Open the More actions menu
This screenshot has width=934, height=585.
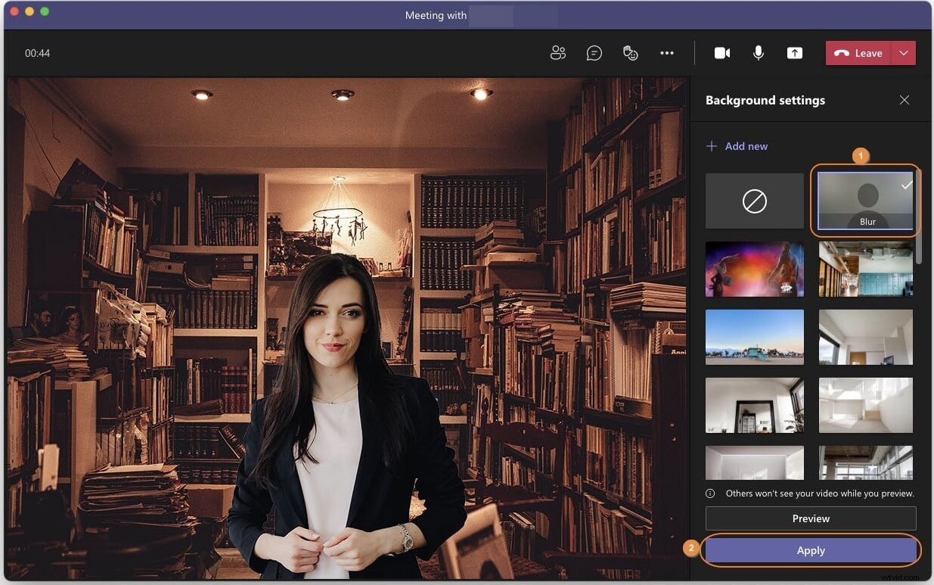click(x=667, y=53)
